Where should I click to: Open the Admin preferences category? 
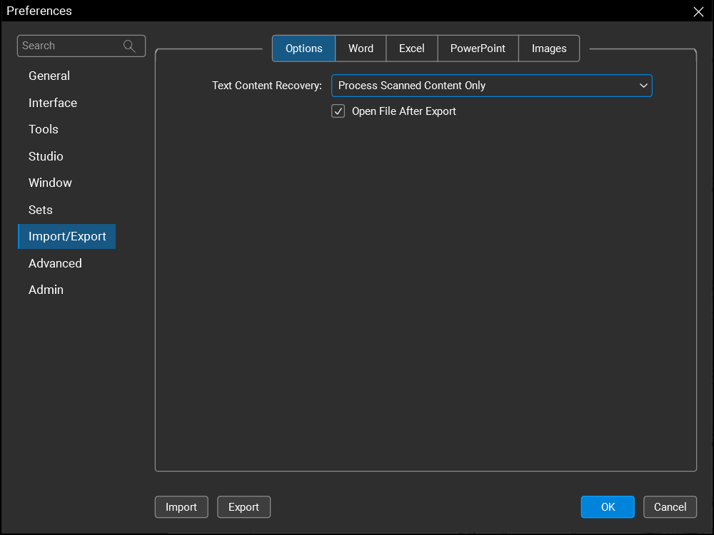pos(46,290)
